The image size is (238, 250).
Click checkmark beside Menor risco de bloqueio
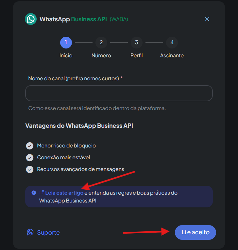[30, 146]
